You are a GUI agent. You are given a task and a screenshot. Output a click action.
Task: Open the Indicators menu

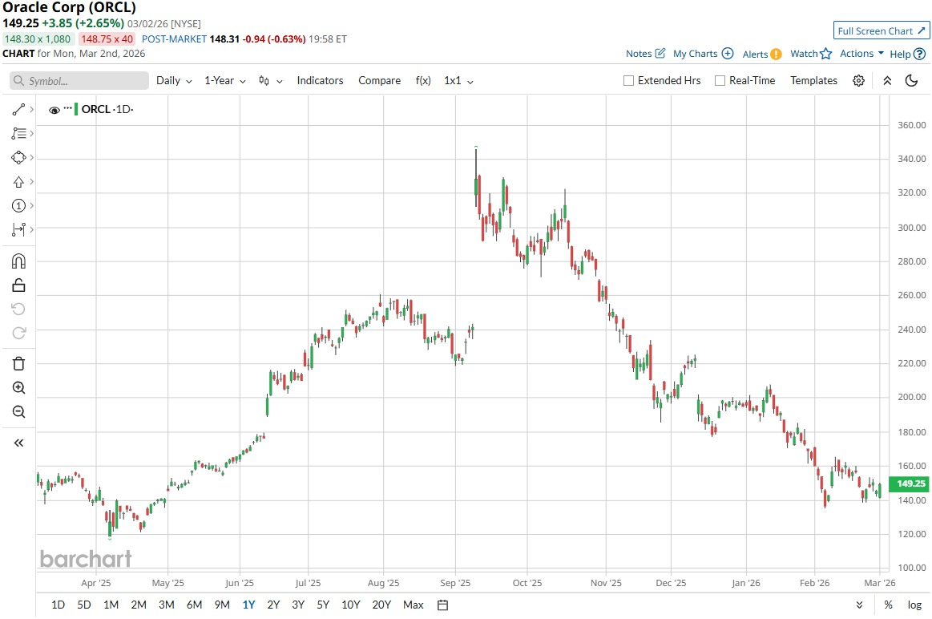[320, 81]
